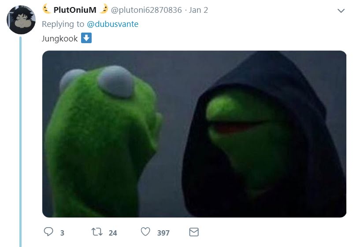This screenshot has width=360, height=247.
Task: Click the Jungkook tweet text
Action: [x=59, y=39]
